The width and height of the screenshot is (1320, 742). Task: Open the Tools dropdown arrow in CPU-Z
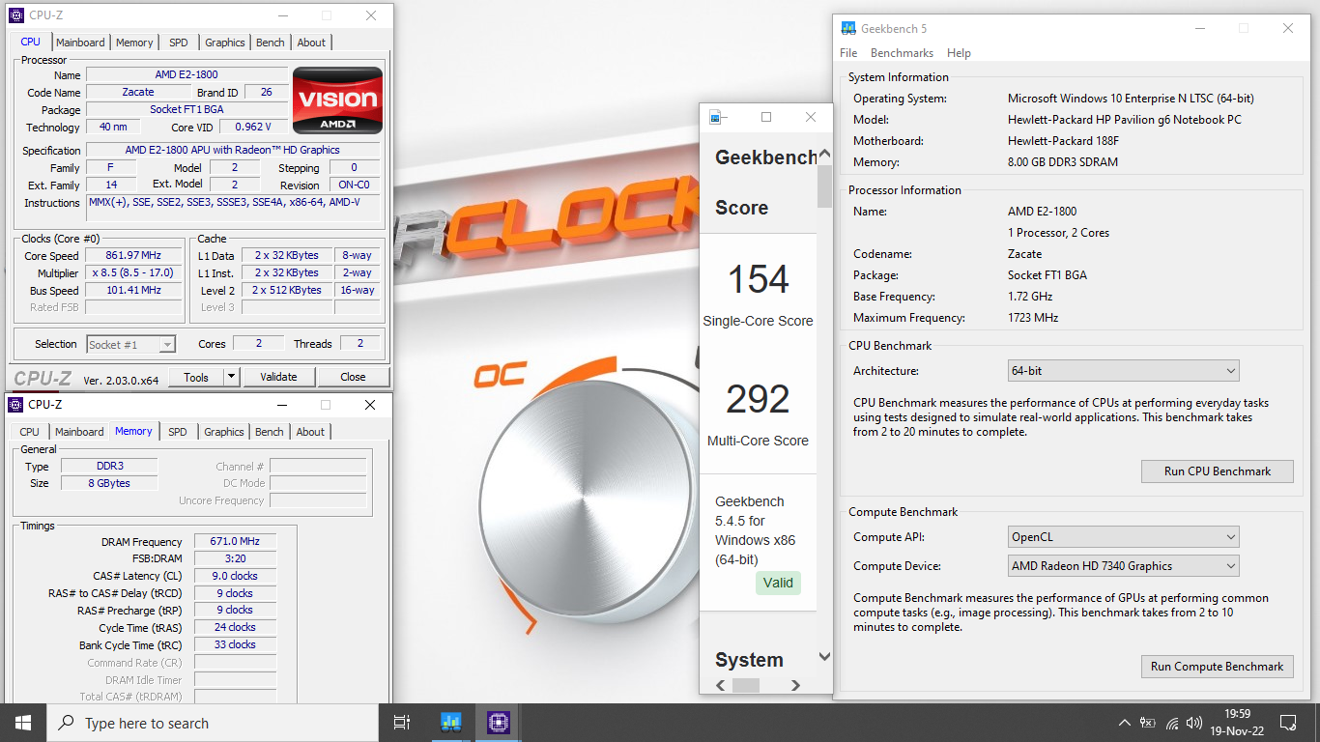tap(231, 377)
